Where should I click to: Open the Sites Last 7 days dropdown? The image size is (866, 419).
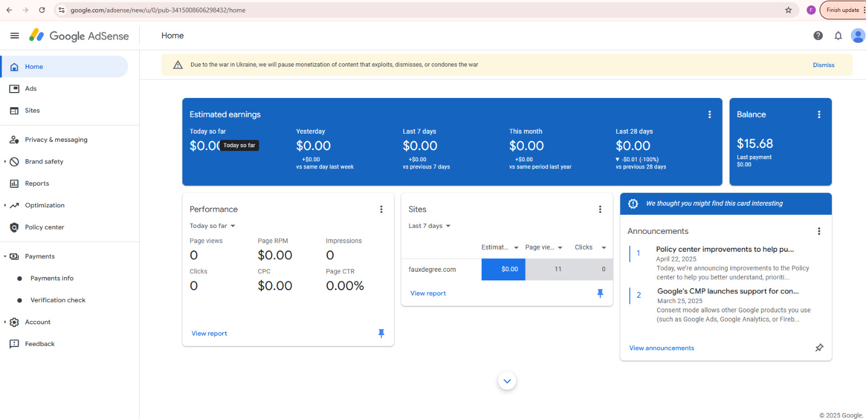point(430,226)
